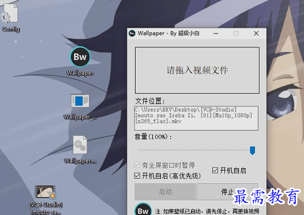The image size is (304, 215).
Task: Uncheck 开机自启(高优先级) checkbox
Action: coord(137,176)
